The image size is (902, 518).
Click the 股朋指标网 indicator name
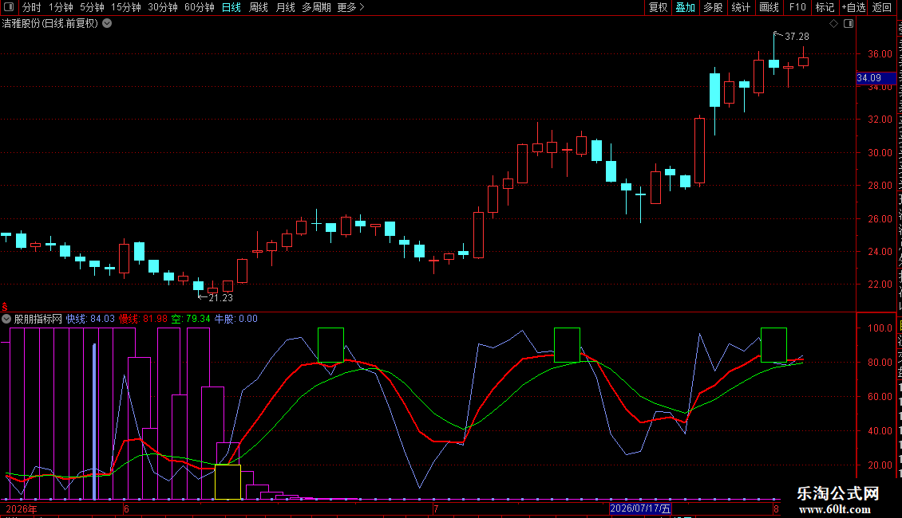(x=38, y=319)
